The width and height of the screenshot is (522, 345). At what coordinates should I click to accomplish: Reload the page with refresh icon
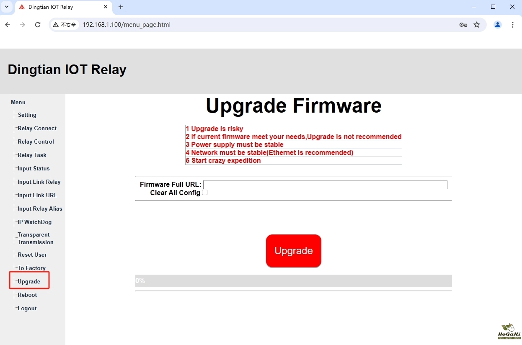click(x=38, y=25)
